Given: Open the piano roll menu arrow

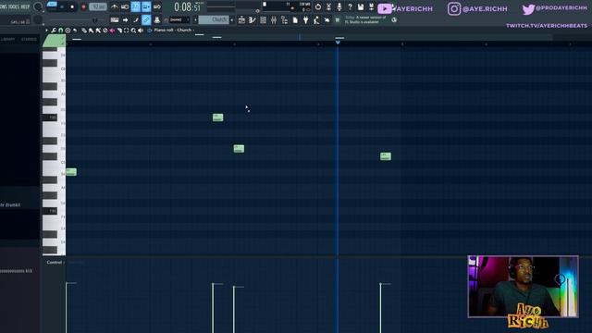Looking at the screenshot, I should click(47, 31).
